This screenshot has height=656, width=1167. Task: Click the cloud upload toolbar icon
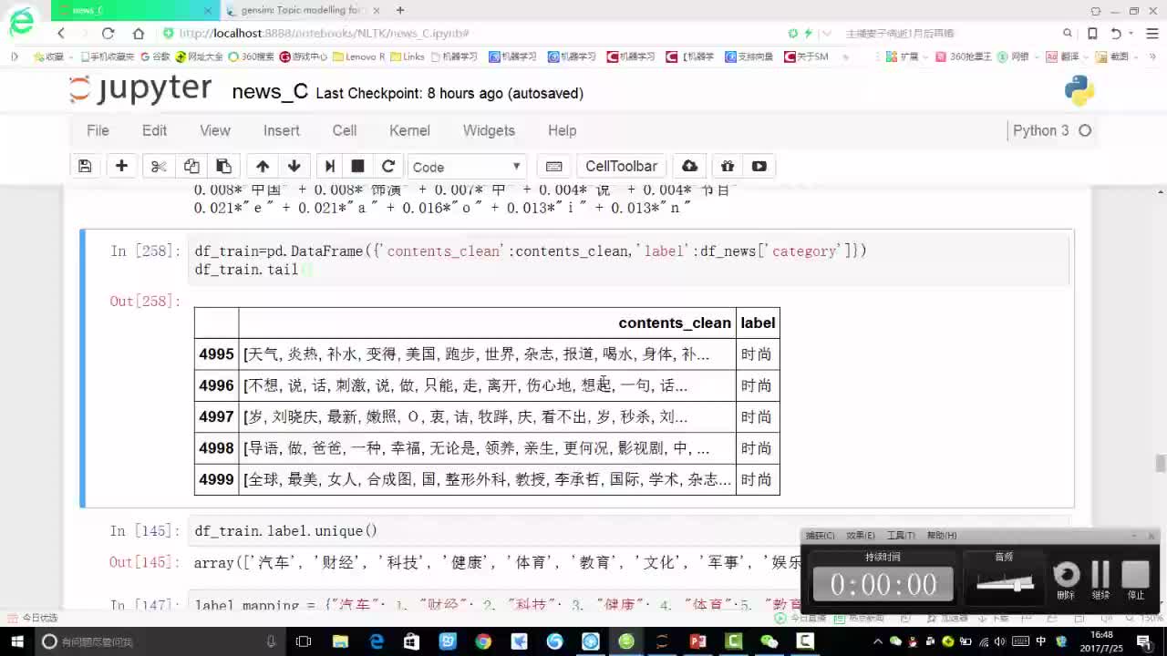click(x=690, y=166)
